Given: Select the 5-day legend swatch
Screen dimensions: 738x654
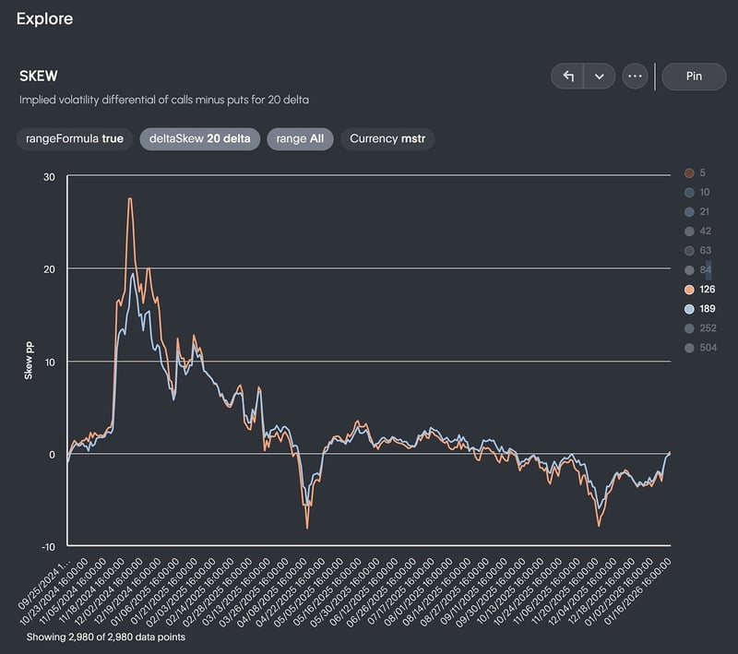Looking at the screenshot, I should [690, 172].
